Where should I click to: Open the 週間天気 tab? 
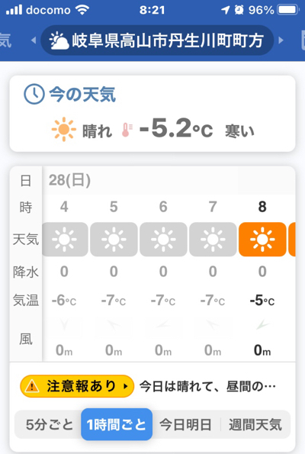point(255,425)
